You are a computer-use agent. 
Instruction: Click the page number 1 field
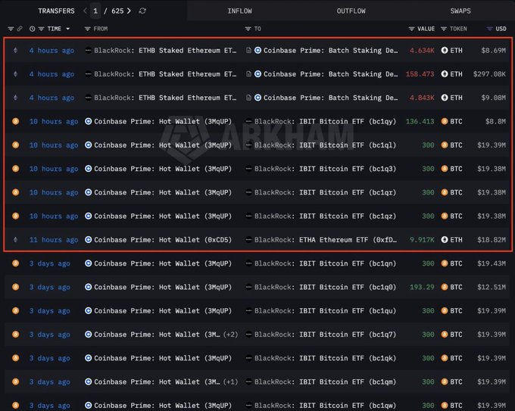pyautogui.click(x=95, y=11)
